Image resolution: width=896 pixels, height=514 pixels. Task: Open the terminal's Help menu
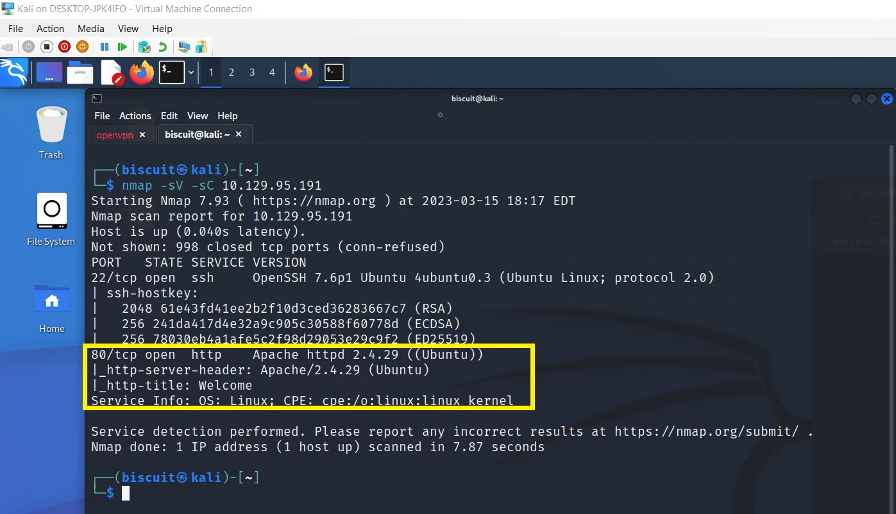(x=228, y=116)
